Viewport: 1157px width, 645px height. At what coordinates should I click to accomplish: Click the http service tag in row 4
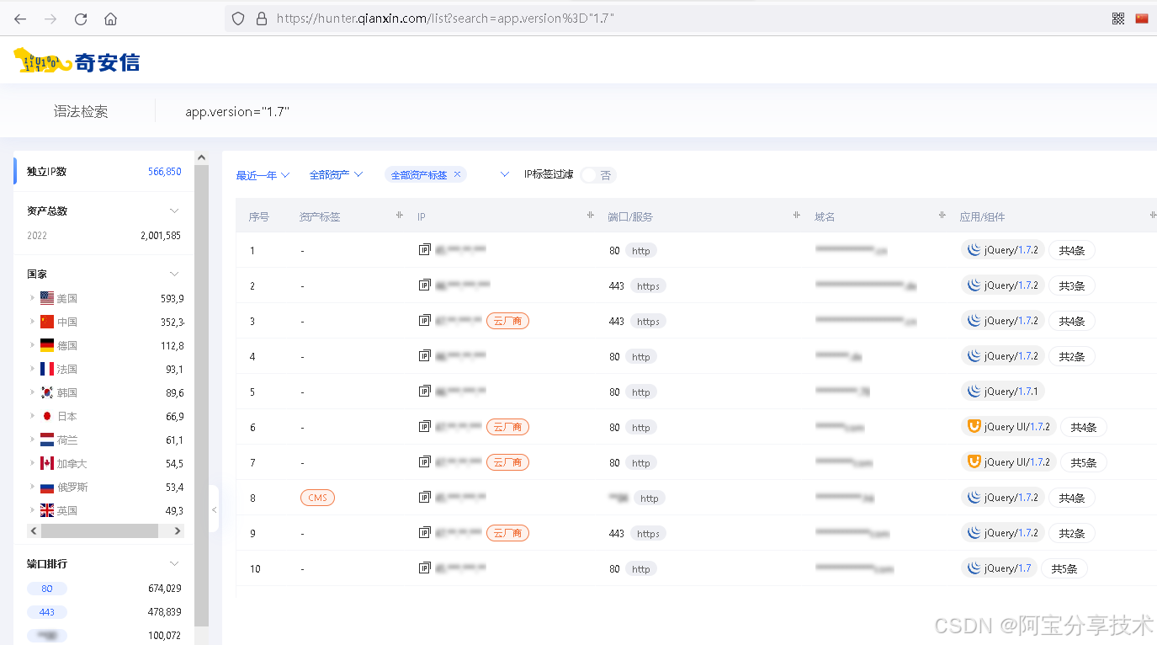641,356
